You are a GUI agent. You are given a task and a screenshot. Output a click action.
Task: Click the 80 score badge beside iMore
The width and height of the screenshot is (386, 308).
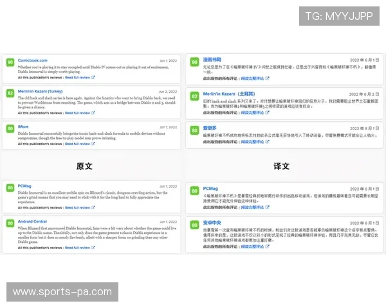(x=10, y=129)
